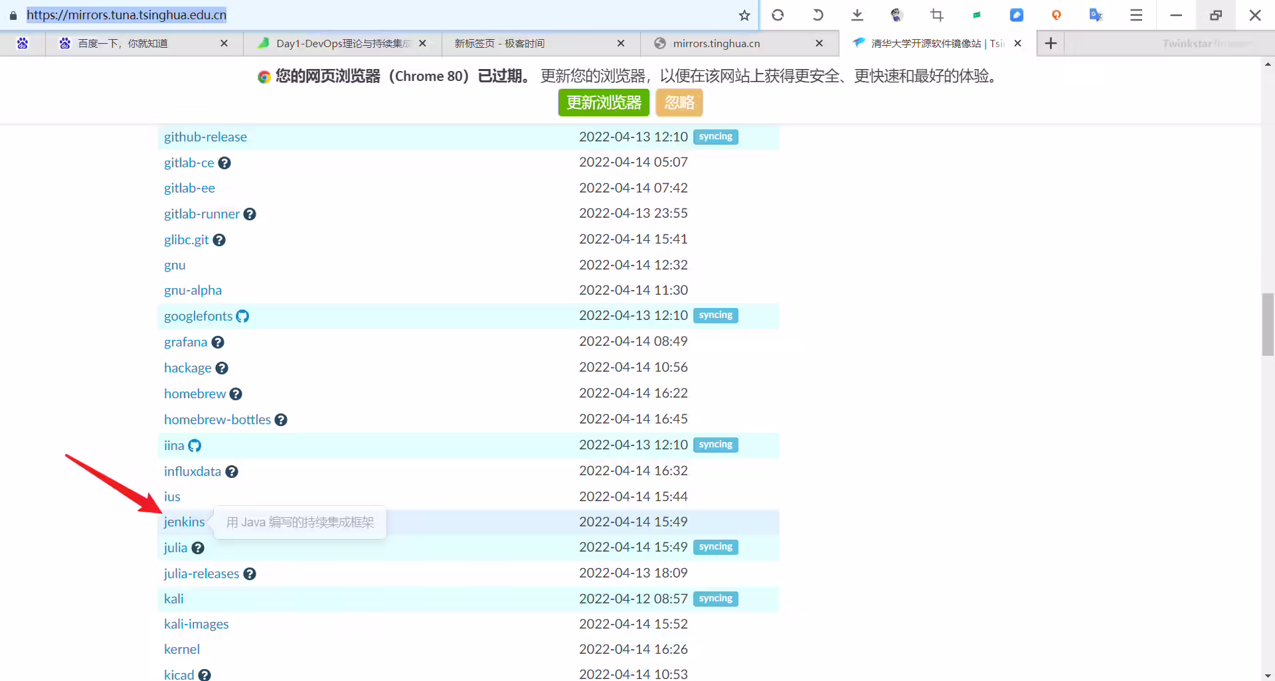Switch to the 百度一下，你就知道 tab
Image resolution: width=1275 pixels, height=681 pixels.
point(143,43)
